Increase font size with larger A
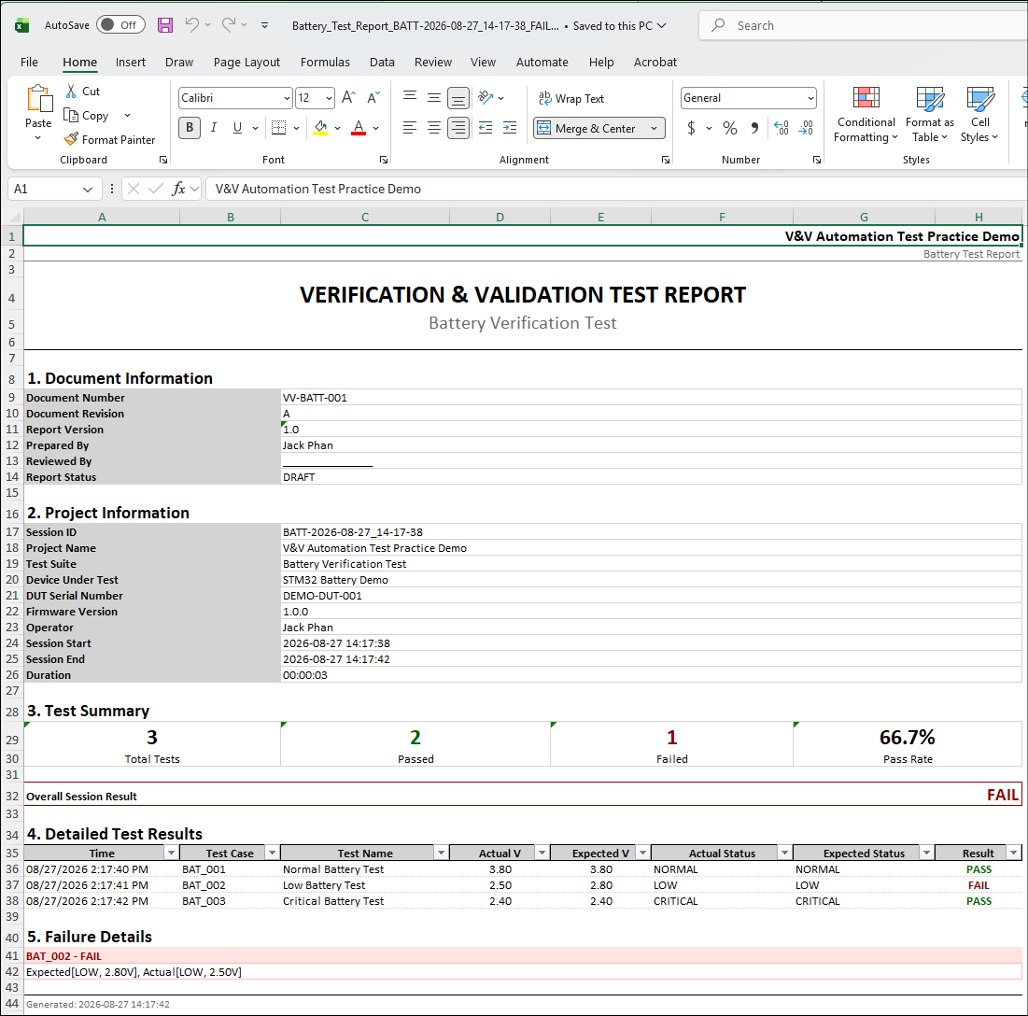Image resolution: width=1028 pixels, height=1016 pixels. [349, 98]
